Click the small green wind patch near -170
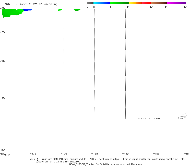 (x=60, y=10)
